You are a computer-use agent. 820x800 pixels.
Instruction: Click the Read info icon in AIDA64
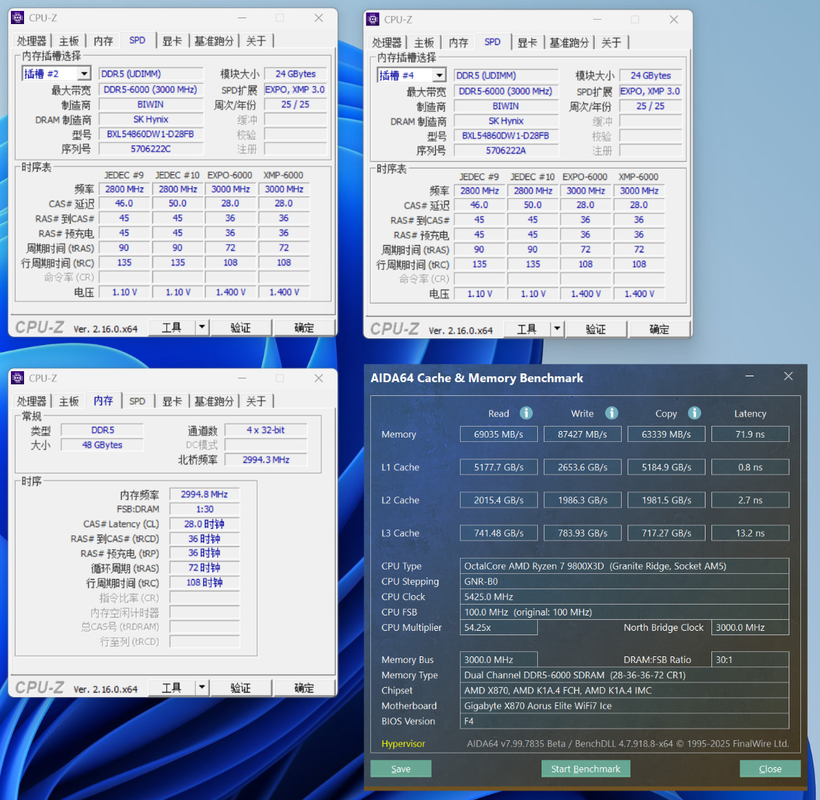tap(526, 413)
